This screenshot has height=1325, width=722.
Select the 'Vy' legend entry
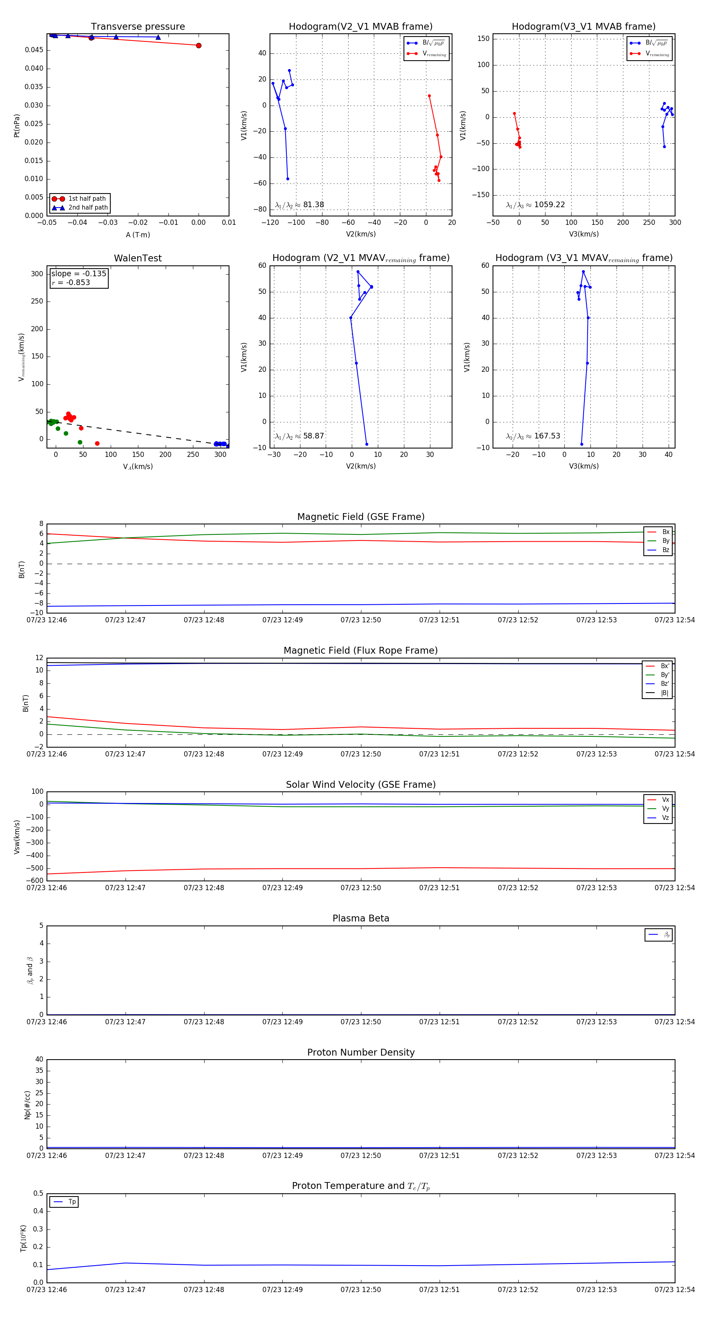pyautogui.click(x=658, y=809)
